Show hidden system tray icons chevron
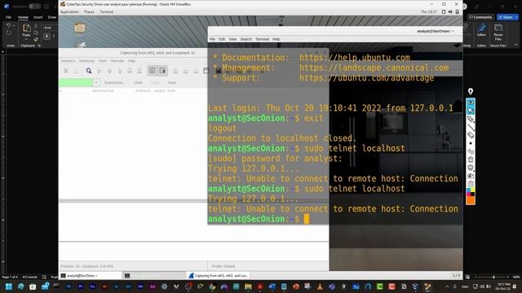Image resolution: width=522 pixels, height=293 pixels. [447, 286]
